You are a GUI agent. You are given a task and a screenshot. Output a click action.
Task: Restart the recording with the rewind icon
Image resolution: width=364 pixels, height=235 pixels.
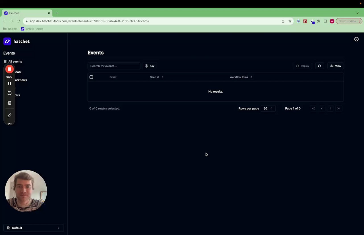coord(9,93)
